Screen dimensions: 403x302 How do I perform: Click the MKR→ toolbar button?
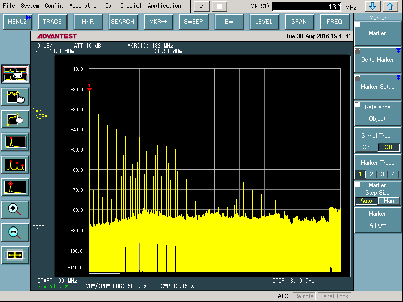point(158,22)
